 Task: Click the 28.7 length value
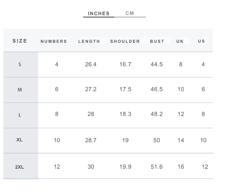[x=91, y=140]
